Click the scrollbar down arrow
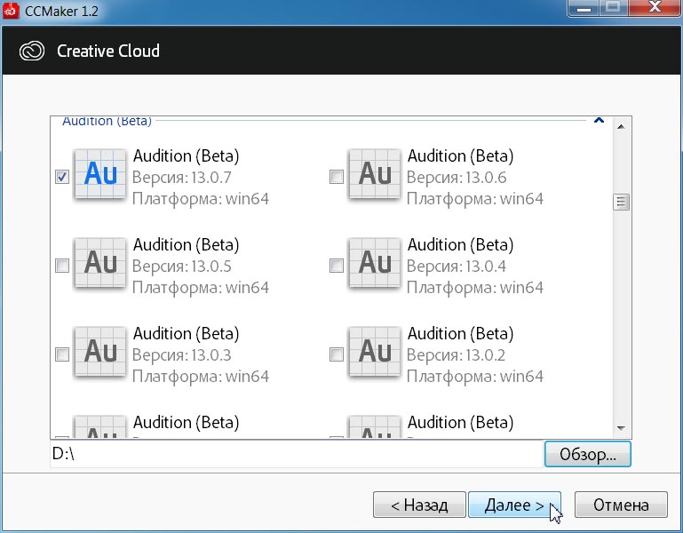 click(x=621, y=428)
